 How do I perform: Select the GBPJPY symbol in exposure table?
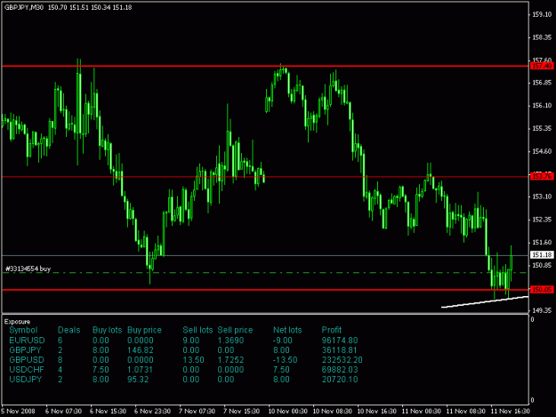click(x=25, y=350)
